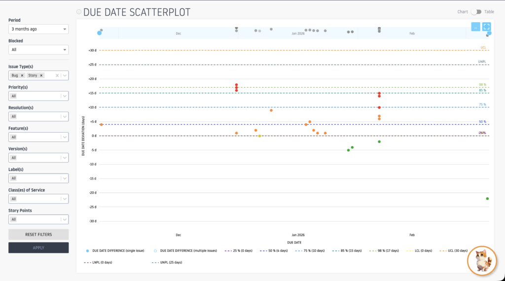Open the Period dropdown
Screen dimensions: 505x281
pos(38,29)
